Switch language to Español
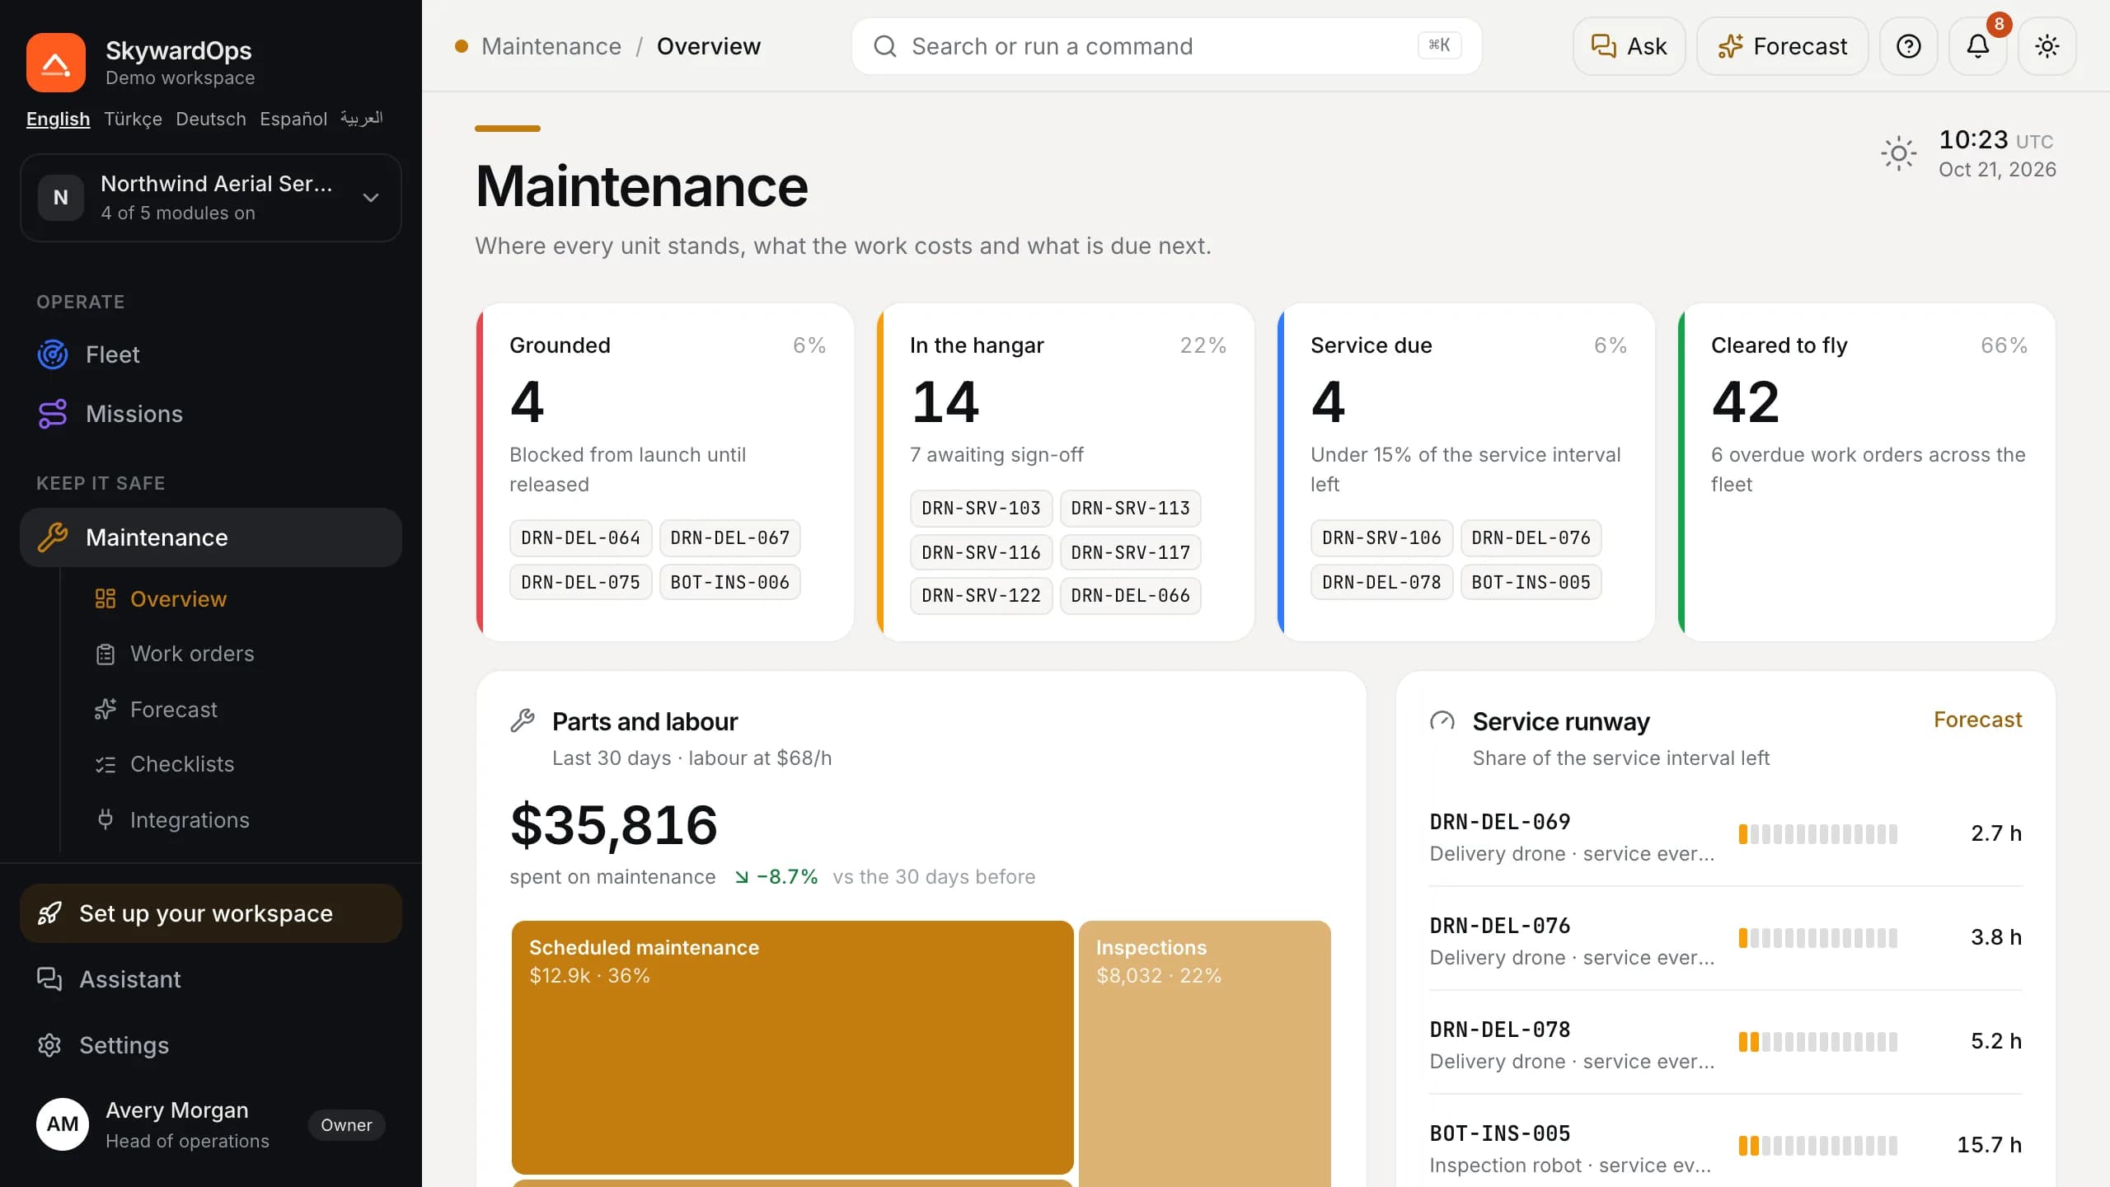This screenshot has height=1187, width=2110. (293, 119)
